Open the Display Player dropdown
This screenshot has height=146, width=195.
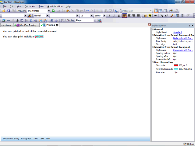95,20
